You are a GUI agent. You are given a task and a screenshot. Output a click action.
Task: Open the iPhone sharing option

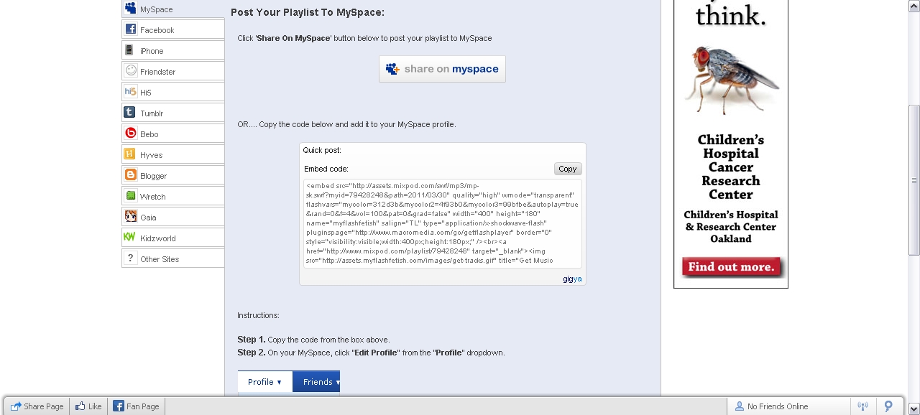pyautogui.click(x=173, y=50)
